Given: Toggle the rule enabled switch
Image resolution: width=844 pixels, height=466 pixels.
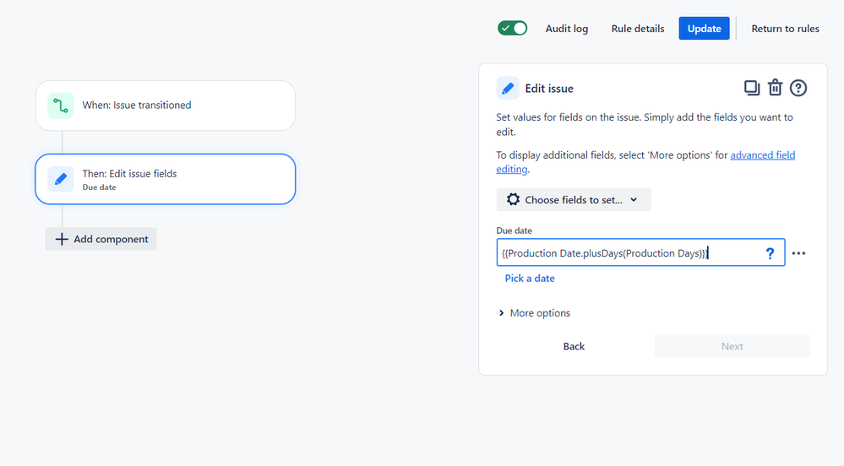Looking at the screenshot, I should click(x=512, y=28).
